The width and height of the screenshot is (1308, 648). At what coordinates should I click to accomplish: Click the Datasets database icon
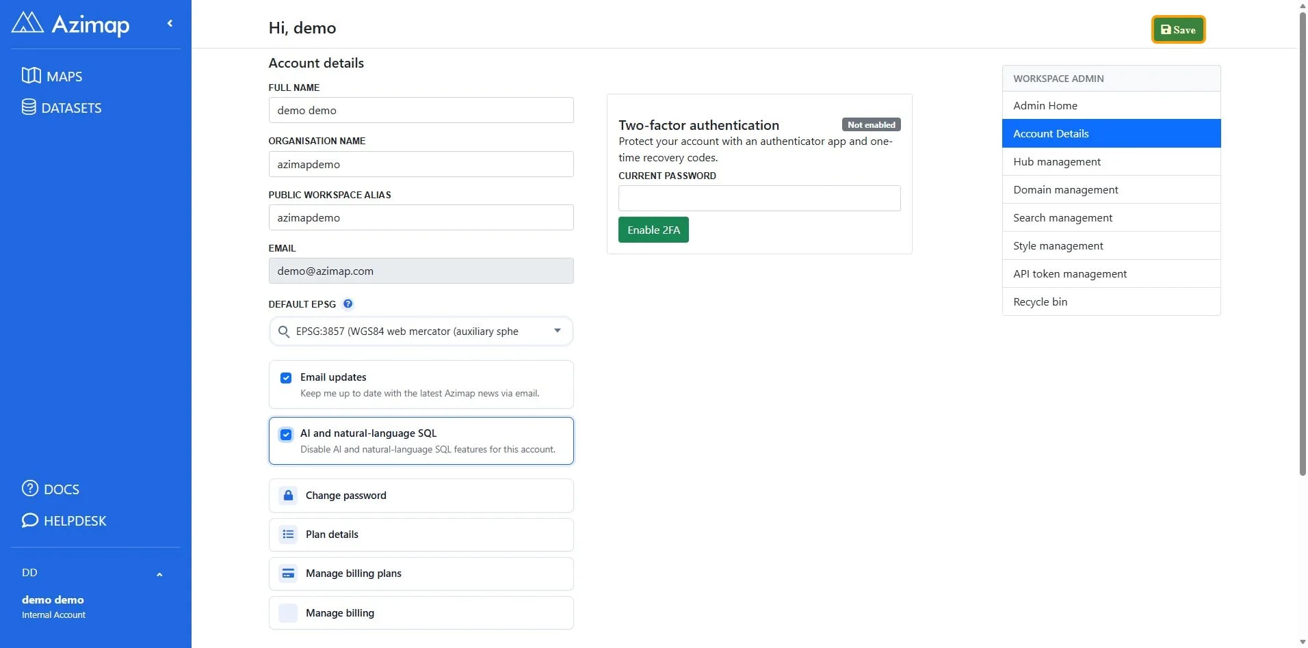pos(29,107)
